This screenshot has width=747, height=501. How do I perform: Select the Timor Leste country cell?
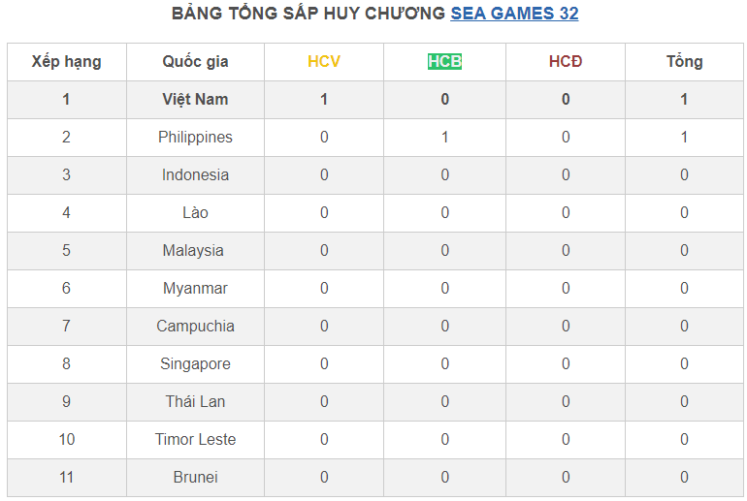pyautogui.click(x=195, y=439)
